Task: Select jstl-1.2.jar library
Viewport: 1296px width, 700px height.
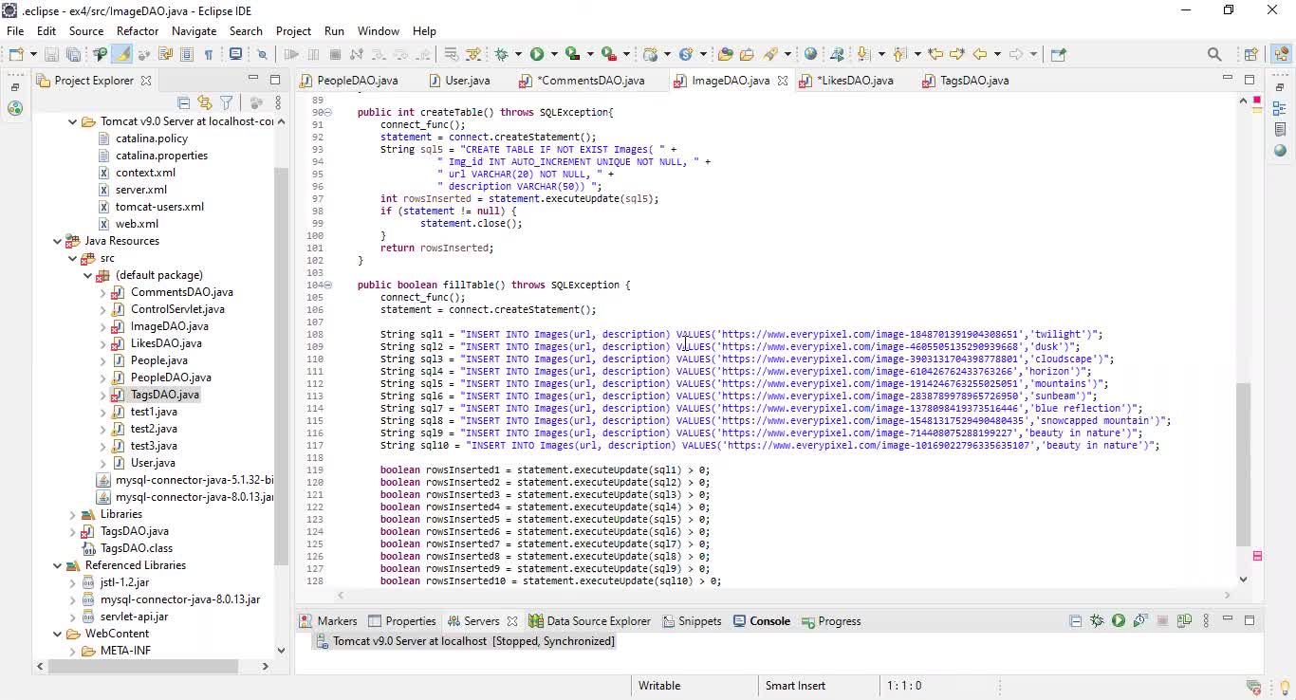Action: 124,582
